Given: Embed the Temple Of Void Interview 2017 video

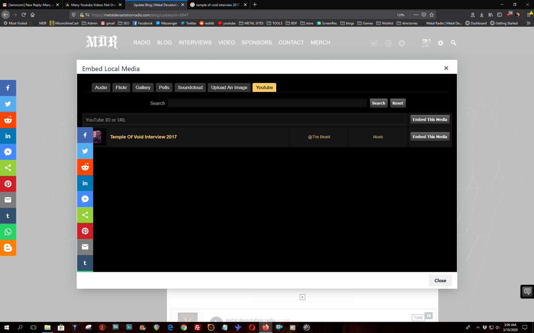Looking at the screenshot, I should coord(430,137).
